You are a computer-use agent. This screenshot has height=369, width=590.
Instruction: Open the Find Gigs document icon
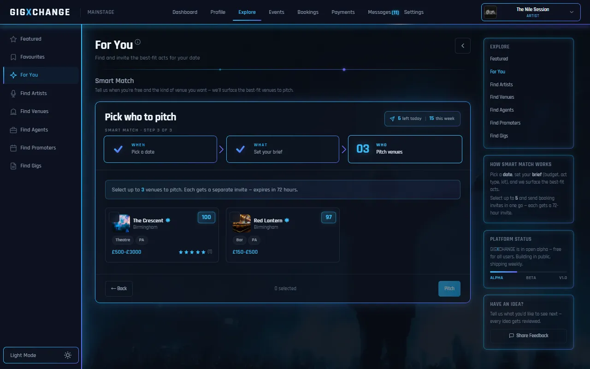13,166
